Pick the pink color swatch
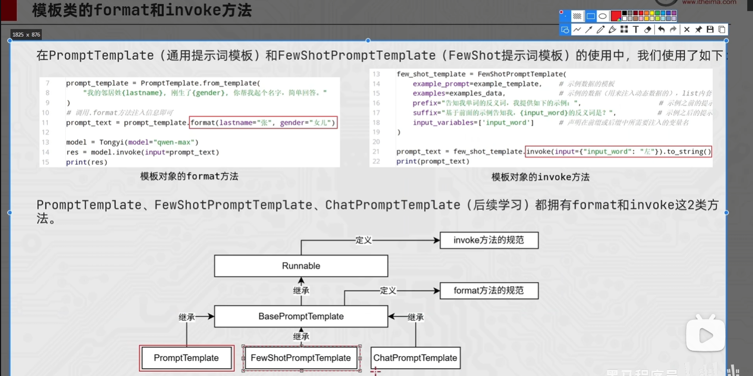Viewport: 753px width, 376px height. pos(641,18)
